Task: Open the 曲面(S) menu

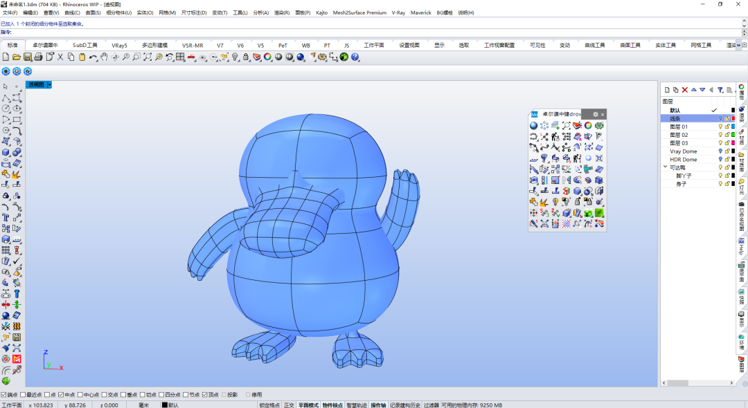Action: (93, 13)
